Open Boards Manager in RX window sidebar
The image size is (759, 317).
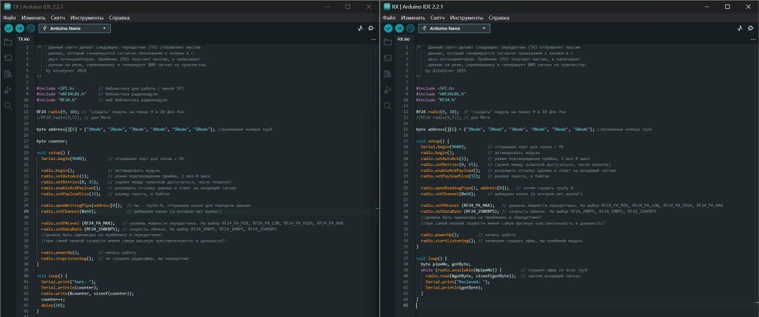click(x=387, y=58)
